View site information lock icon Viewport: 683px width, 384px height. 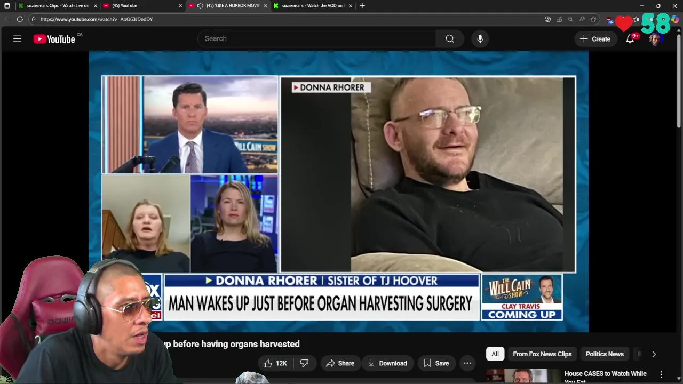(34, 19)
